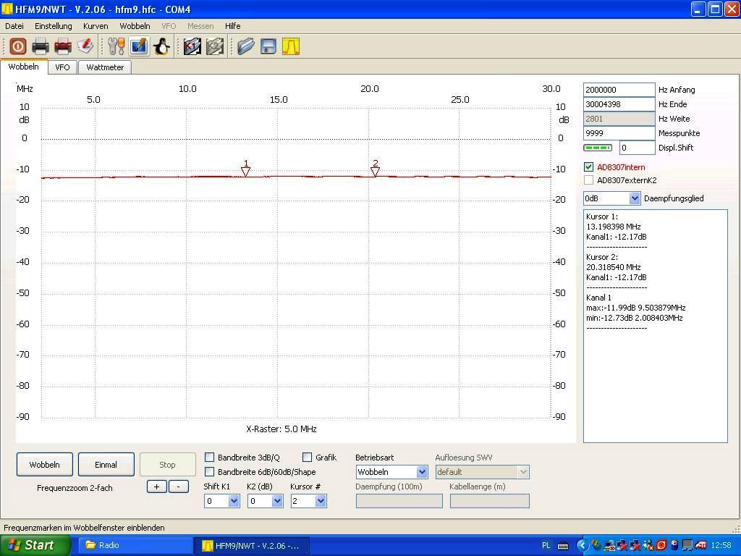Click the yellow curve graph icon
Image resolution: width=741 pixels, height=556 pixels.
(x=291, y=46)
